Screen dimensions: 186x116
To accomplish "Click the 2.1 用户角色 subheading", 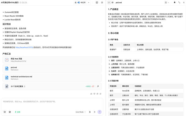I will point(113,40).
